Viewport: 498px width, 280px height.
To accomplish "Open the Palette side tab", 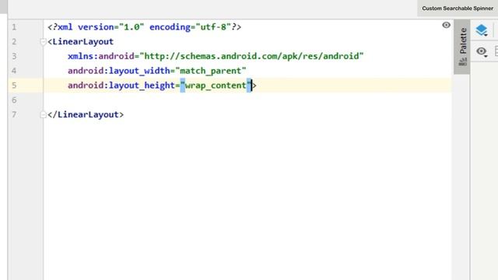I will [462, 47].
